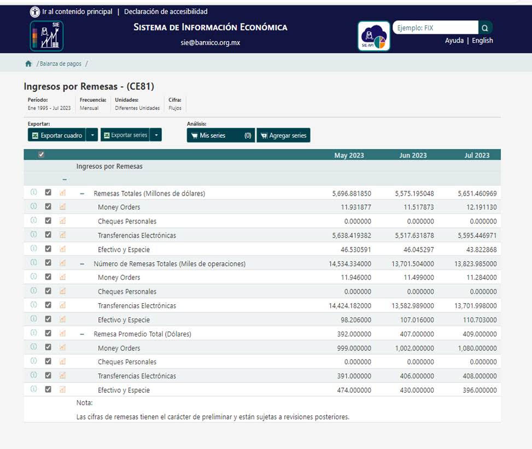This screenshot has height=449, width=532.
Task: Open dropdown arrow next to Exportar cuadro
Action: click(92, 135)
